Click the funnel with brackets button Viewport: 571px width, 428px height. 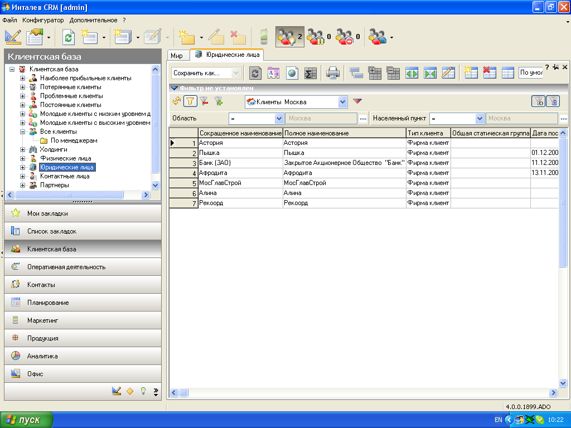(538, 101)
